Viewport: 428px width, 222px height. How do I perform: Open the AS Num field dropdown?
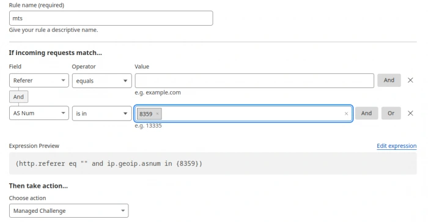pos(39,113)
